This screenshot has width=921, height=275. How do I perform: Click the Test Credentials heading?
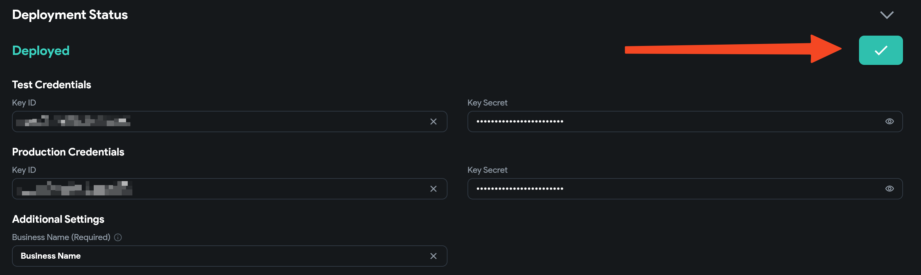point(51,85)
